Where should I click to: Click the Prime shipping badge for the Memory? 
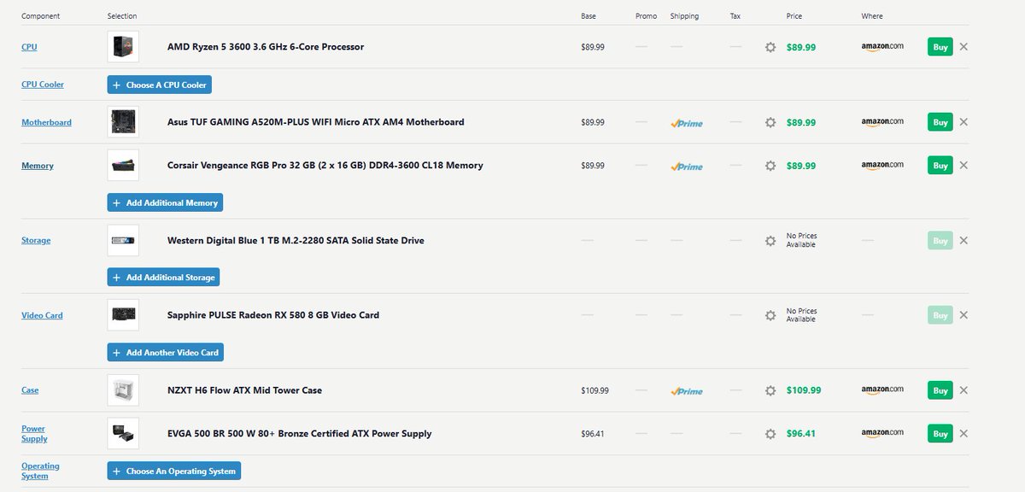(687, 167)
